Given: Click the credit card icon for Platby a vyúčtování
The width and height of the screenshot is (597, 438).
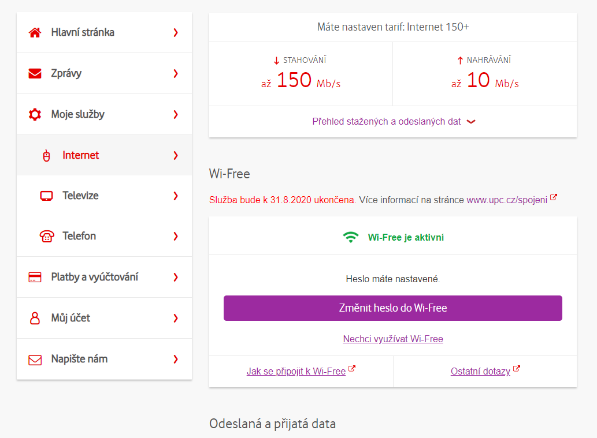Looking at the screenshot, I should click(x=35, y=277).
